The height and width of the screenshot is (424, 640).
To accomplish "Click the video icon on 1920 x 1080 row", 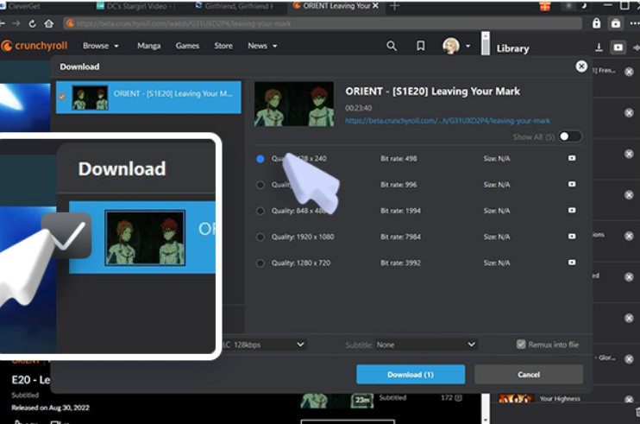I will (571, 237).
